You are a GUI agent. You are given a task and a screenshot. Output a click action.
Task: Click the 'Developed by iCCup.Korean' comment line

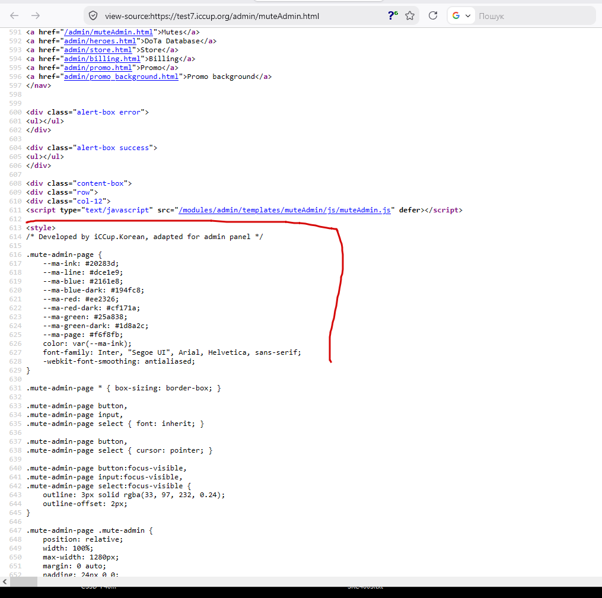(145, 237)
